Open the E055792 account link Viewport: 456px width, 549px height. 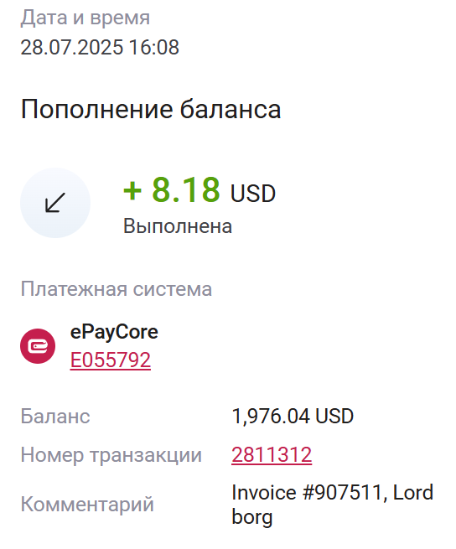[111, 360]
